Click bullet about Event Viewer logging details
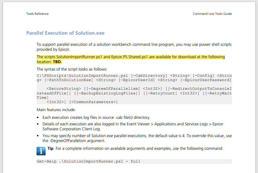Screen dimensions: 258x173 pos(133,126)
